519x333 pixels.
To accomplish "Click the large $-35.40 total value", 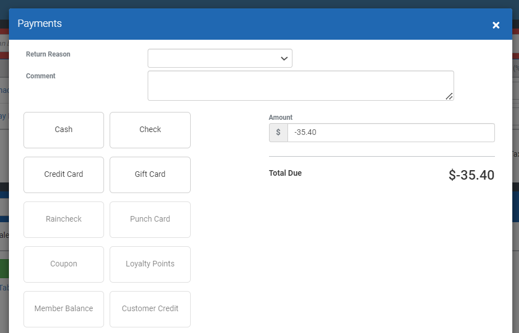I will 471,175.
